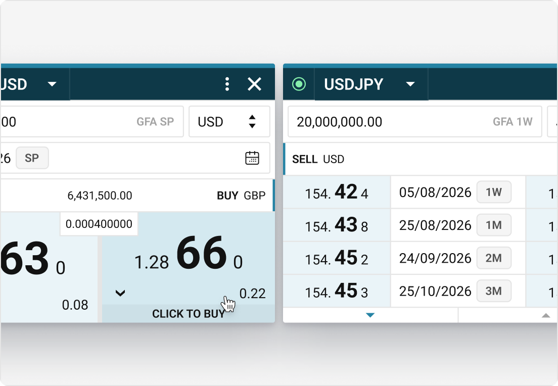Image resolution: width=558 pixels, height=386 pixels.
Task: Change the USD currency stepper selector
Action: point(229,122)
